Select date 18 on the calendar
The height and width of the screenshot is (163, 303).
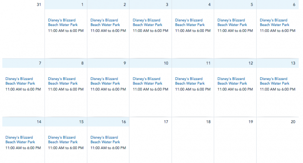point(208,122)
